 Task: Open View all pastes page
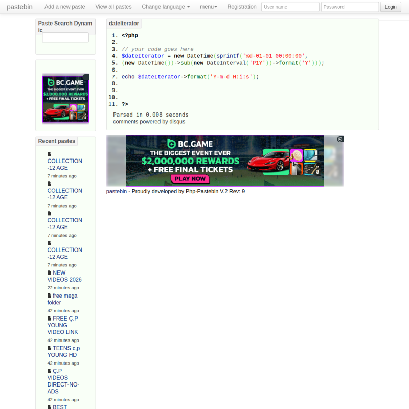coord(113,7)
